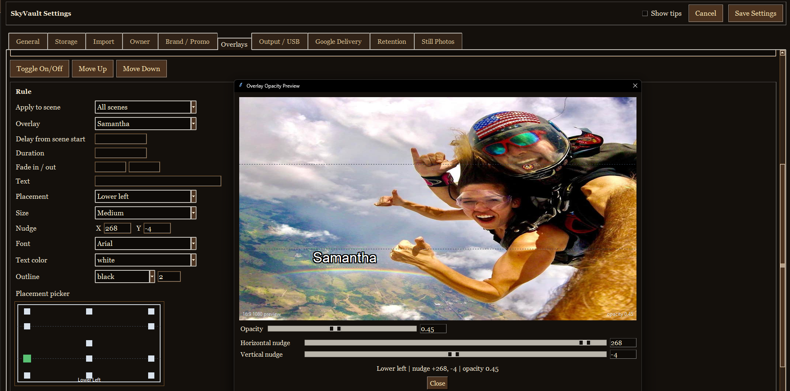This screenshot has height=391, width=790.
Task: Select the Overlays tab
Action: 234,44
